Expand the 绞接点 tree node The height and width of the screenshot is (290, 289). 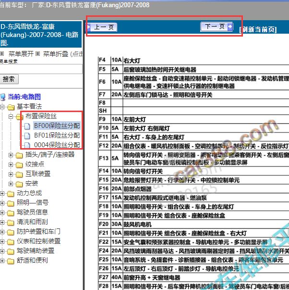11,164
